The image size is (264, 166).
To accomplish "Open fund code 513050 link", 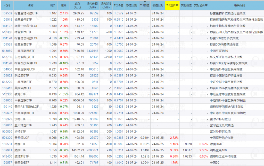I will click(x=7, y=51).
